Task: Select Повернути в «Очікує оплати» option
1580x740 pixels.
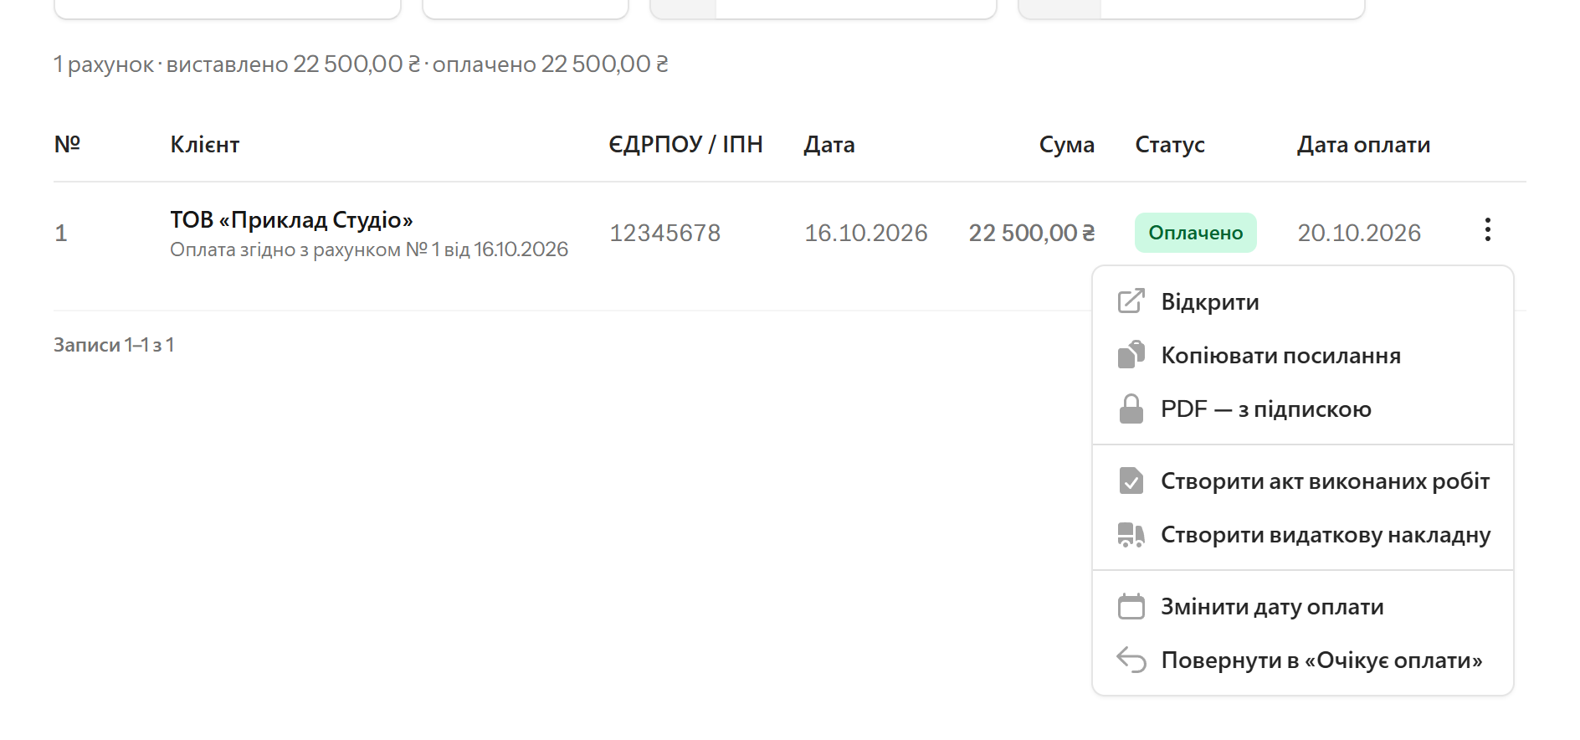Action: click(x=1303, y=660)
